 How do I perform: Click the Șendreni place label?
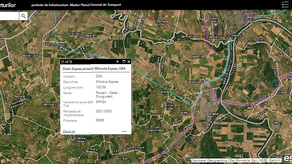(x=187, y=37)
